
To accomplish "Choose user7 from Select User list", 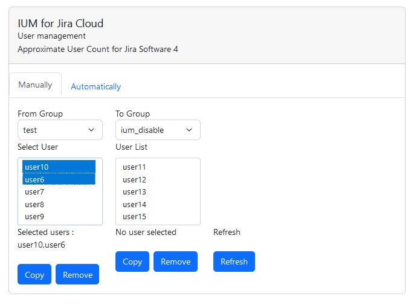I will [x=59, y=192].
